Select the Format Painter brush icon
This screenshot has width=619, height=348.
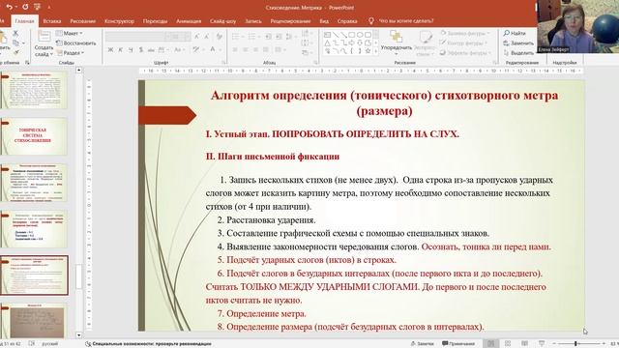click(15, 52)
